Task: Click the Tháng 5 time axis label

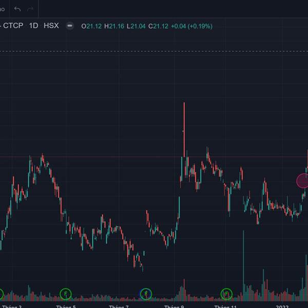Action: [66, 306]
